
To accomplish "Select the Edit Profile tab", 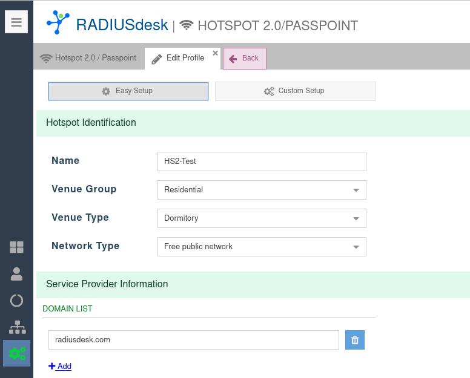I will (179, 58).
